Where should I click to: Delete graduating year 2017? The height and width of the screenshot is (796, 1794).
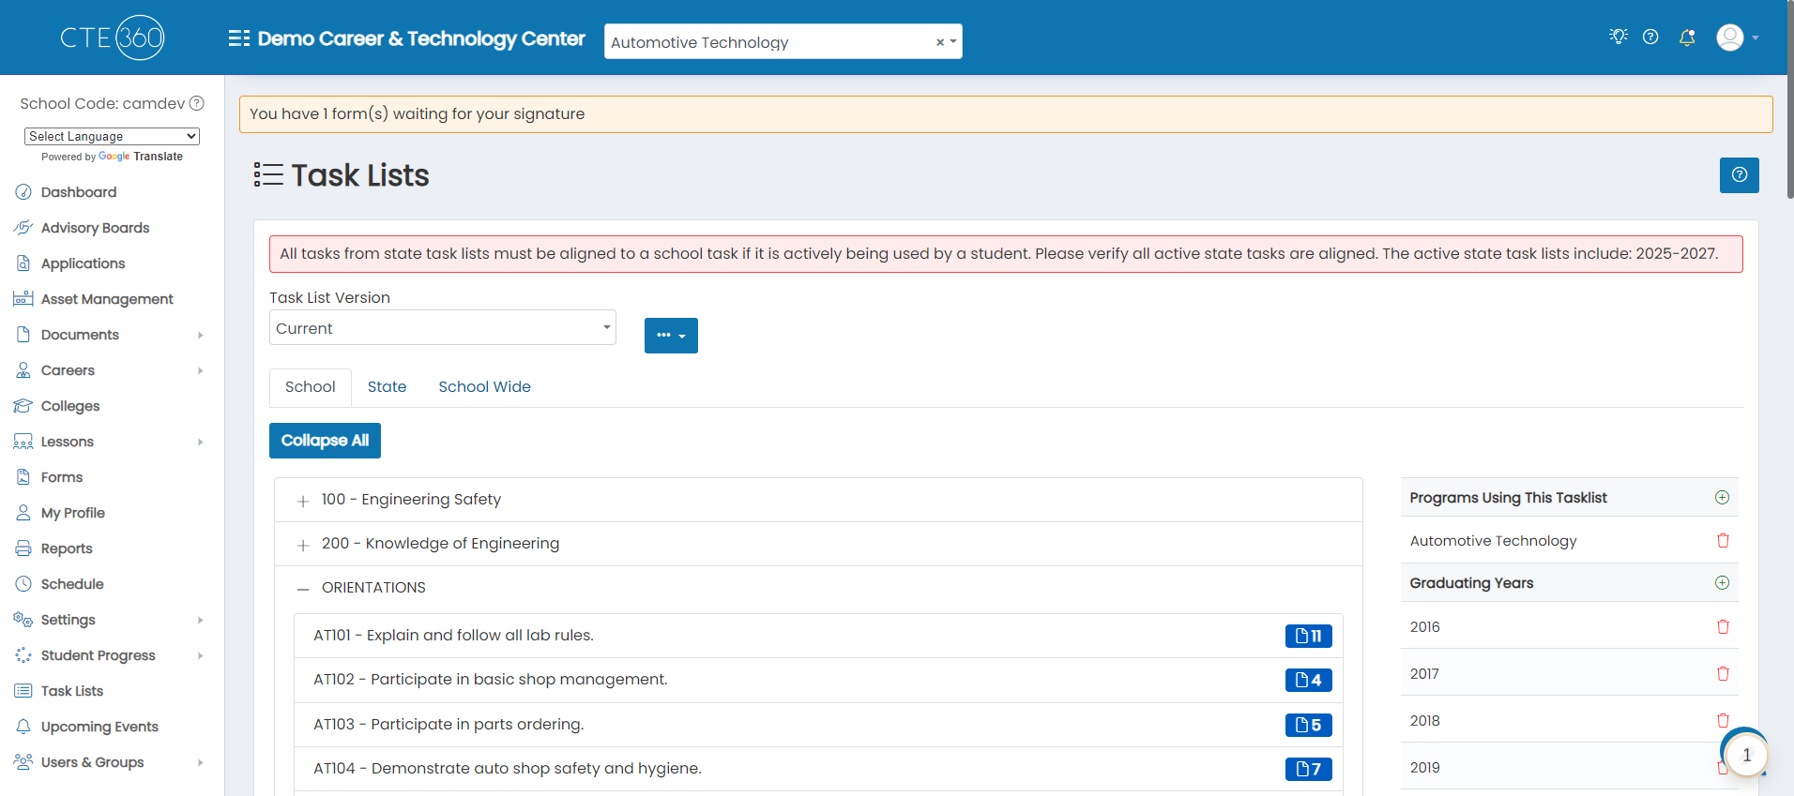(x=1723, y=674)
